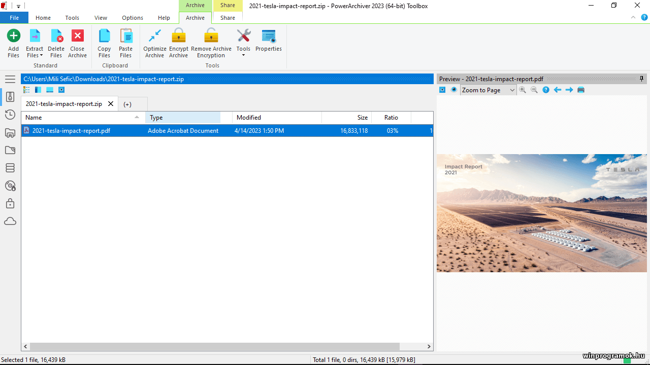Open the history clock sidebar icon
The width and height of the screenshot is (650, 365).
click(10, 115)
